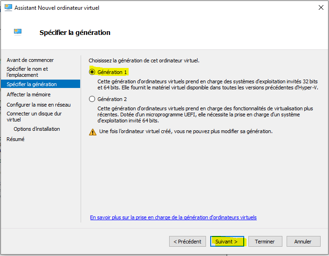Click the Suivant > button
Screen dimensions: 329x256
(227, 242)
